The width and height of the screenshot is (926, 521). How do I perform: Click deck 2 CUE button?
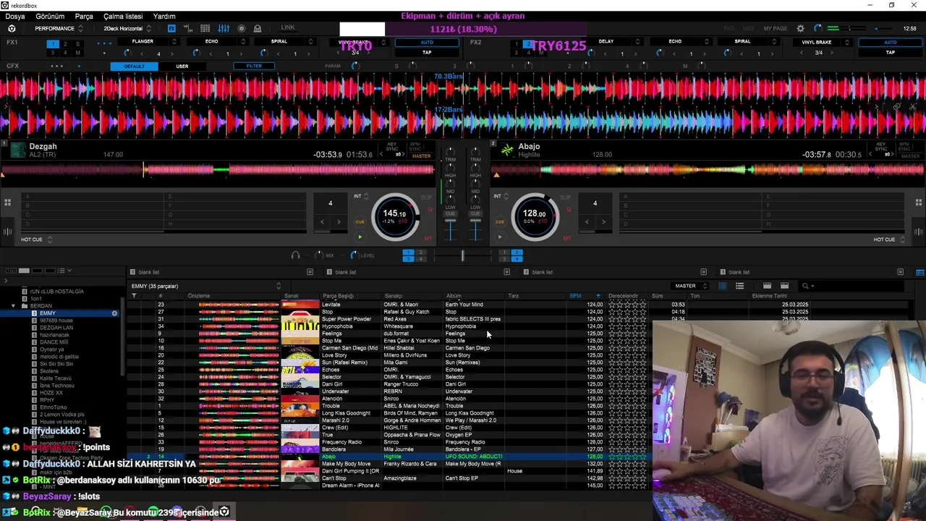click(x=499, y=221)
